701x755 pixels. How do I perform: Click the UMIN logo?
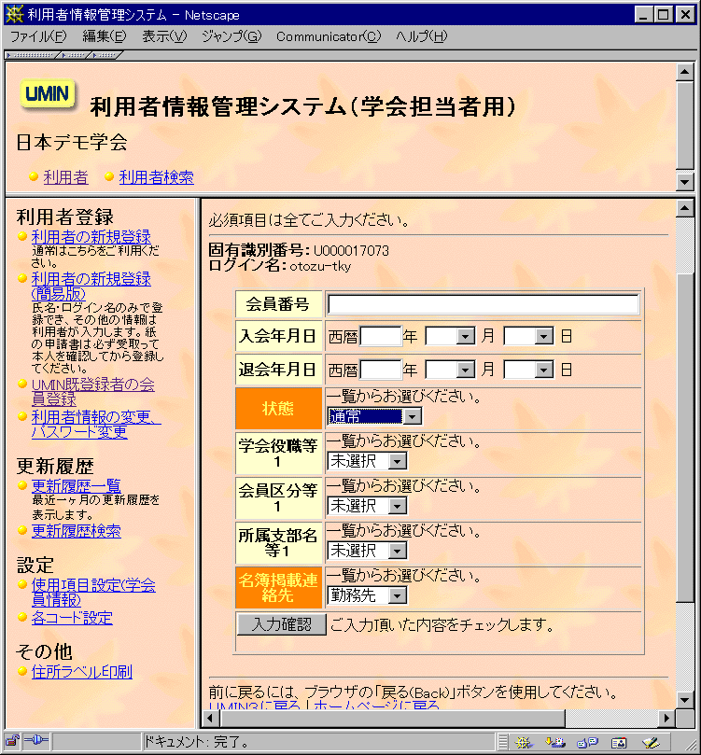[48, 94]
